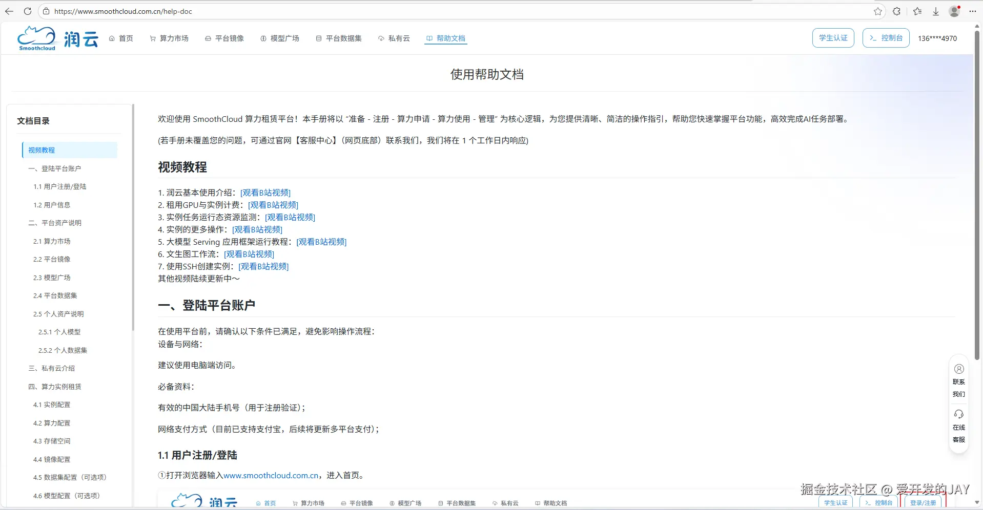
Task: Click the 文档目录 sidebar heading
Action: coord(33,121)
